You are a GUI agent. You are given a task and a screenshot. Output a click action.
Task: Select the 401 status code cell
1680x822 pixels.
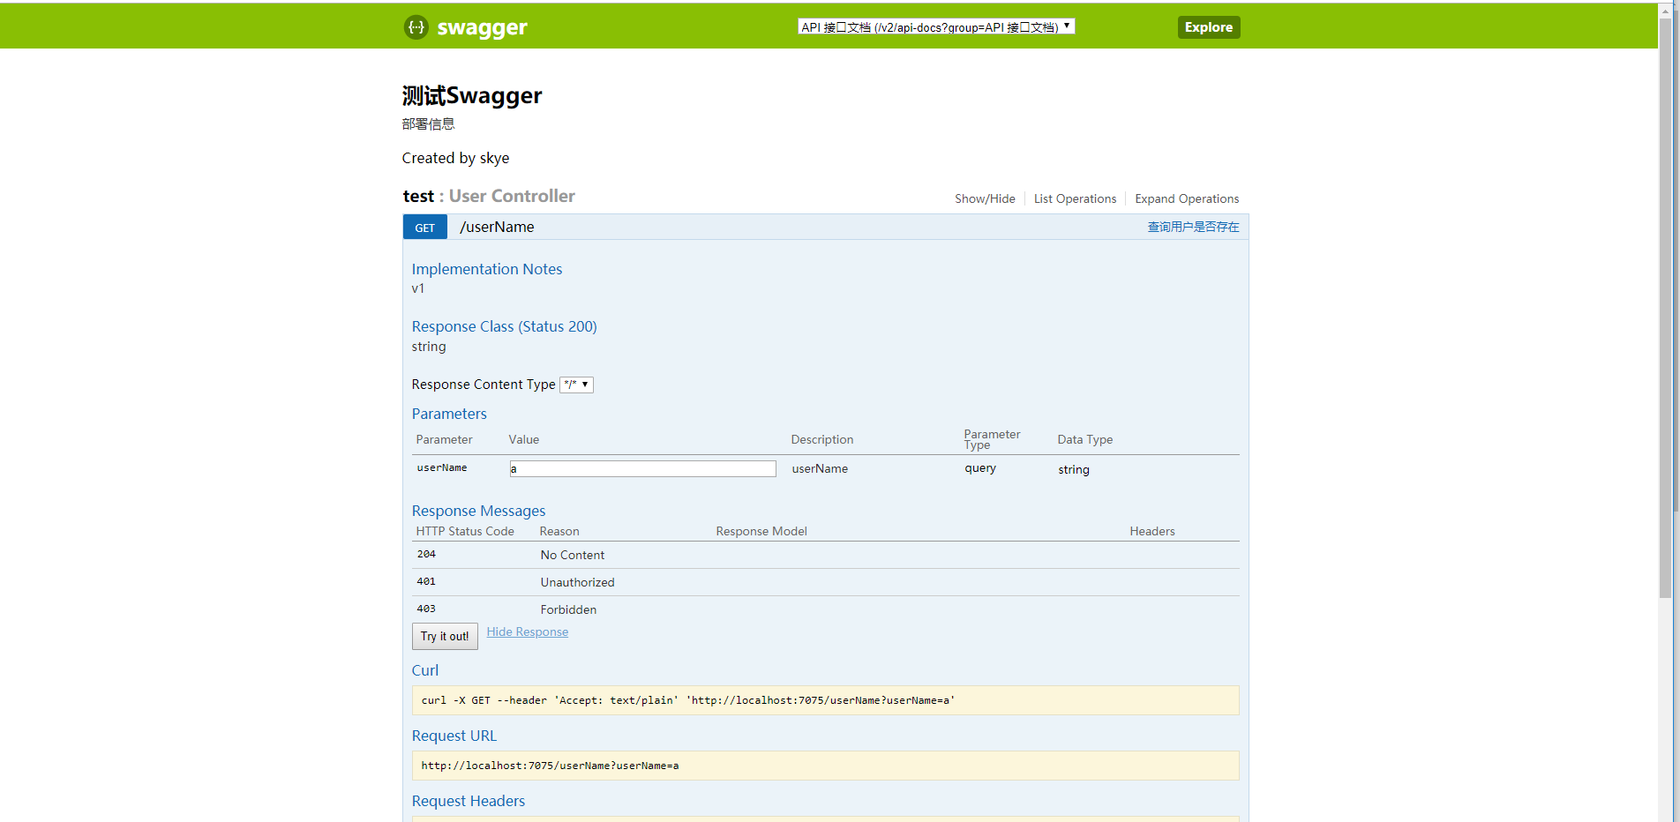pyautogui.click(x=426, y=581)
